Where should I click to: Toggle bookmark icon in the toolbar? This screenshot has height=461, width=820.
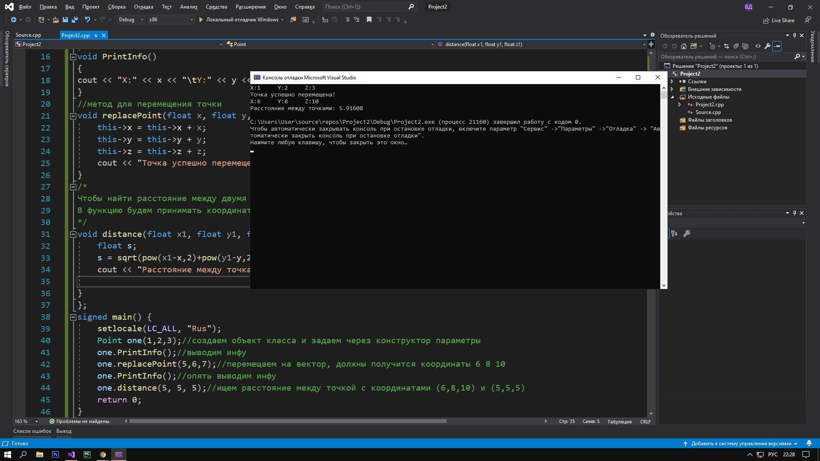(x=369, y=20)
